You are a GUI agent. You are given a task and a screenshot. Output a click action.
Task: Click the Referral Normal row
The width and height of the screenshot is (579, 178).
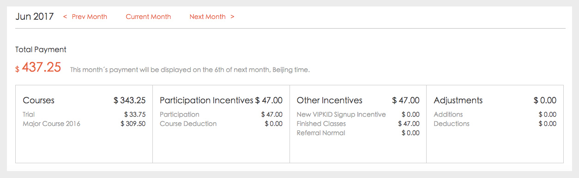358,133
